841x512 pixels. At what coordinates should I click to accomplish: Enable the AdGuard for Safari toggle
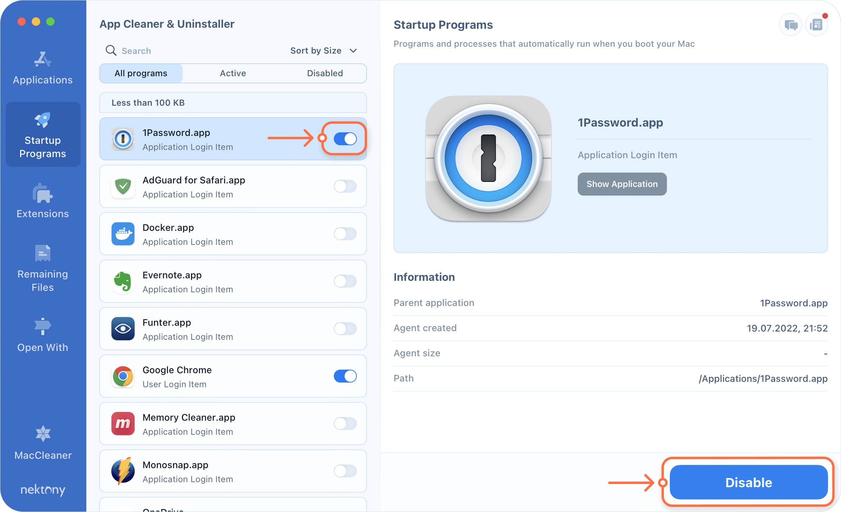[345, 186]
